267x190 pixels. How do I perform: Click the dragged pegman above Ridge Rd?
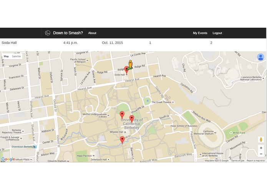130,64
